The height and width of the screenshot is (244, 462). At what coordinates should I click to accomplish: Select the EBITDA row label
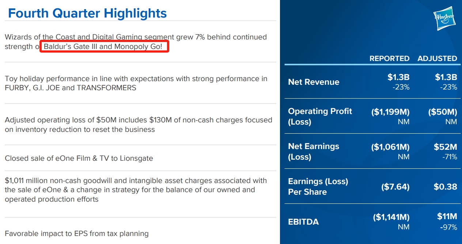click(x=303, y=222)
